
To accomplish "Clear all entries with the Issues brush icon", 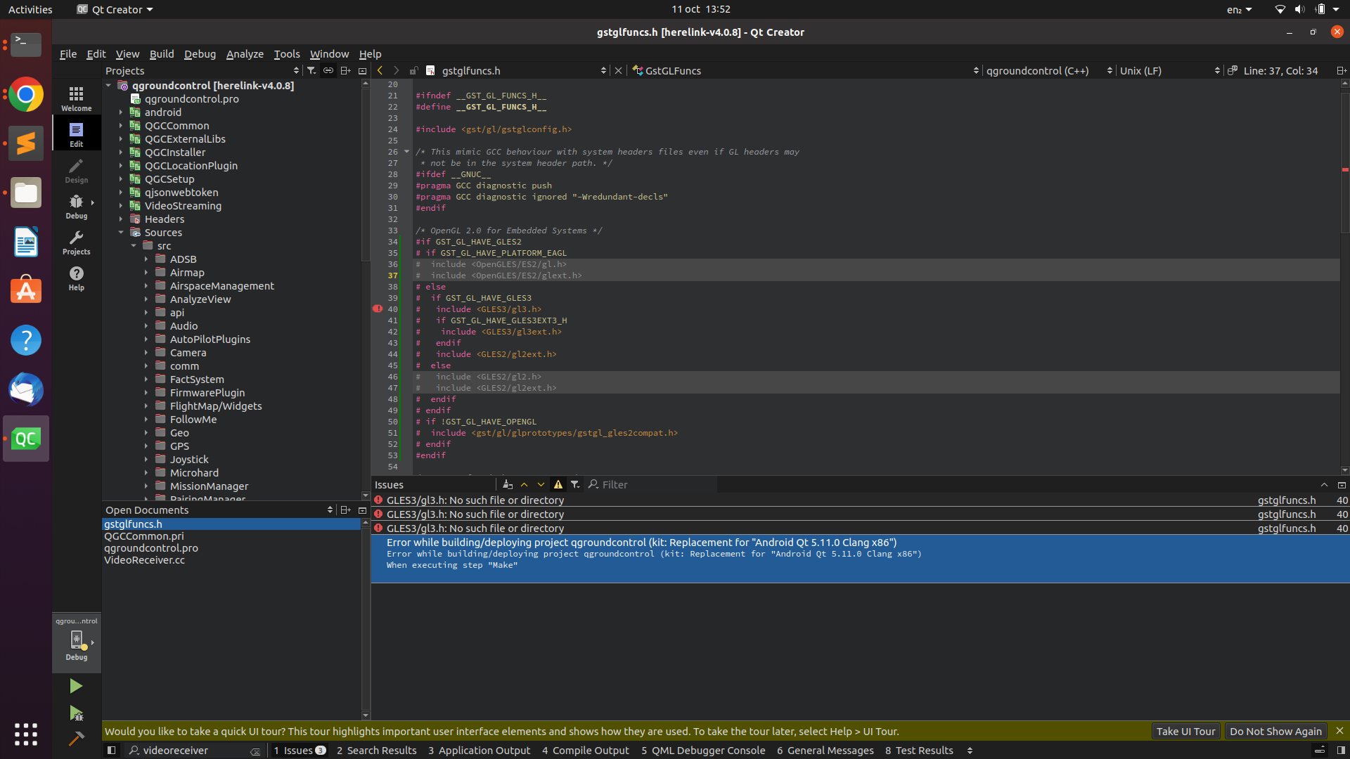I will [508, 484].
